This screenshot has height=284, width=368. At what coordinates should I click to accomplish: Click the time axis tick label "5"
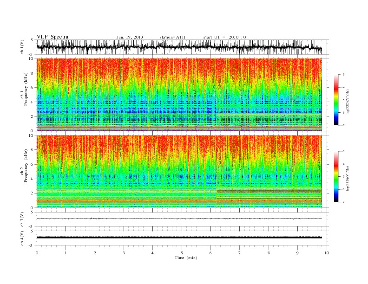(182, 253)
